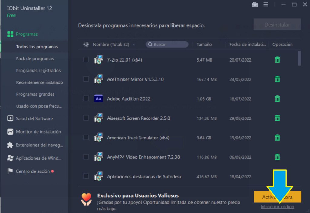The width and height of the screenshot is (310, 213).
Task: Click the 416.67 MB size value
Action: point(206,177)
